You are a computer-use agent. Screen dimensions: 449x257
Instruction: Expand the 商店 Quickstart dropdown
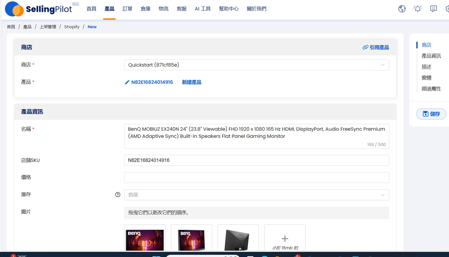point(257,65)
